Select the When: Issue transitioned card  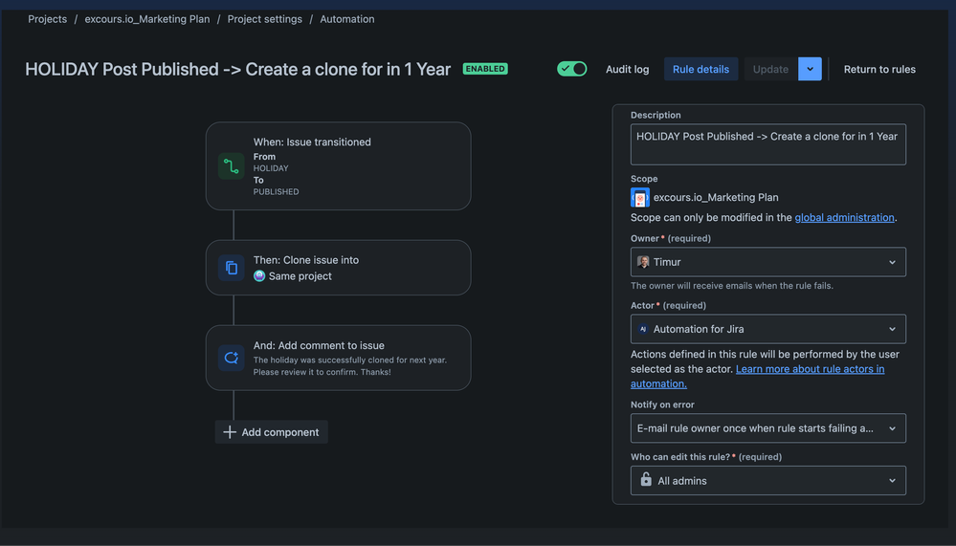click(x=339, y=166)
